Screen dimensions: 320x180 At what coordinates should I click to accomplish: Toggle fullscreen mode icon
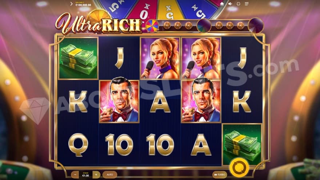[239, 4]
